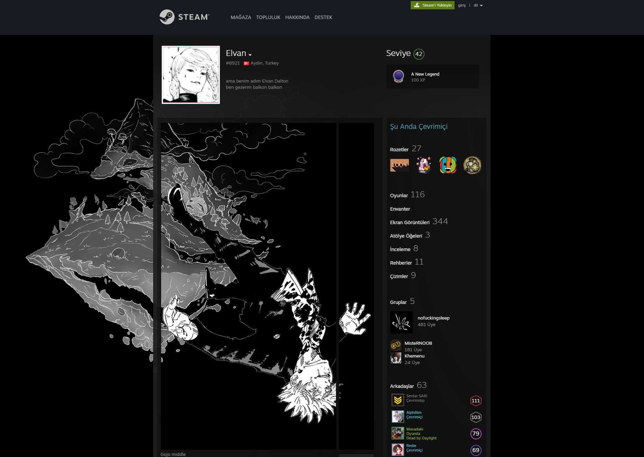The height and width of the screenshot is (457, 644).
Task: Click the Steam'i Yükleyin button
Action: tap(432, 5)
